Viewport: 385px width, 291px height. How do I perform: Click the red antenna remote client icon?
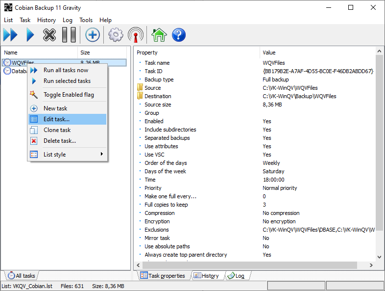[x=136, y=35]
